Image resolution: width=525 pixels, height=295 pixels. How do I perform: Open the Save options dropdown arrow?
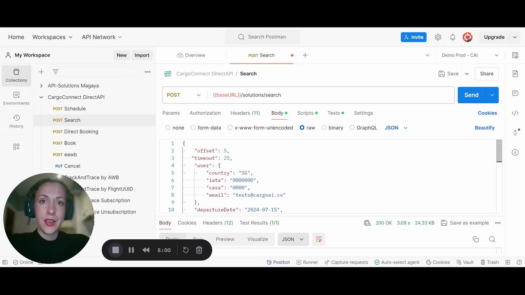tap(466, 74)
